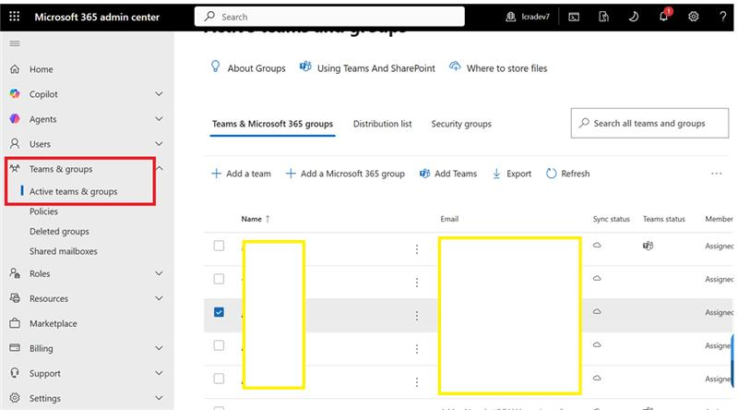Viewport: 738px width, 410px height.
Task: Open Deleted groups in the sidebar
Action: pyautogui.click(x=59, y=232)
